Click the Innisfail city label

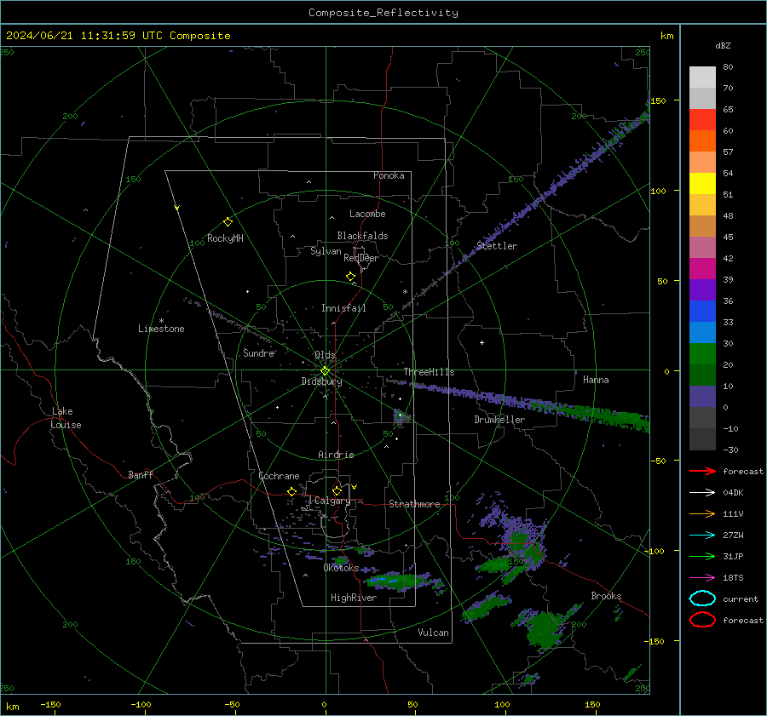tap(343, 308)
